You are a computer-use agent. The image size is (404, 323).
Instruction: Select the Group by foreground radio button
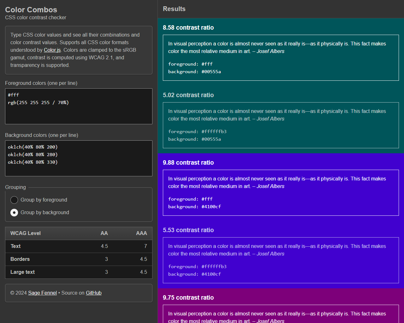click(14, 200)
